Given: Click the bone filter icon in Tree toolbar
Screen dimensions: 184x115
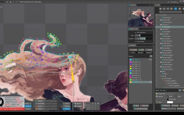Looking at the screenshot, I should (168, 9).
